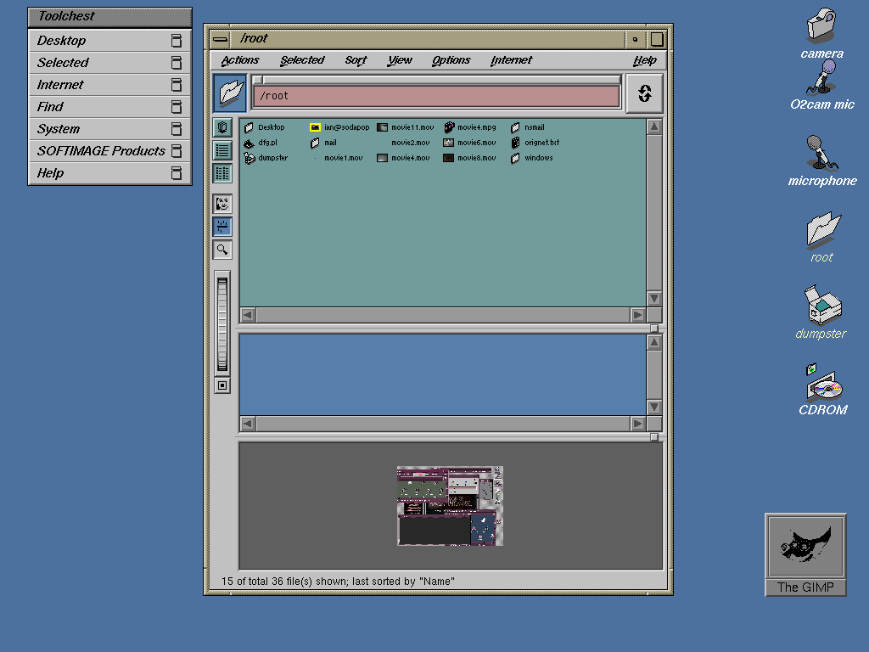
Task: Expand the System toolchest menu
Action: tap(109, 129)
